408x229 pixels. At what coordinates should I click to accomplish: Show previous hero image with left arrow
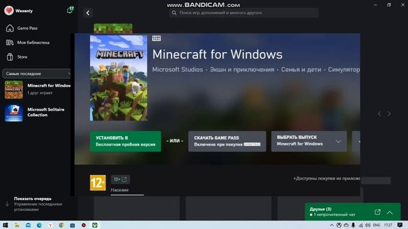point(380,114)
